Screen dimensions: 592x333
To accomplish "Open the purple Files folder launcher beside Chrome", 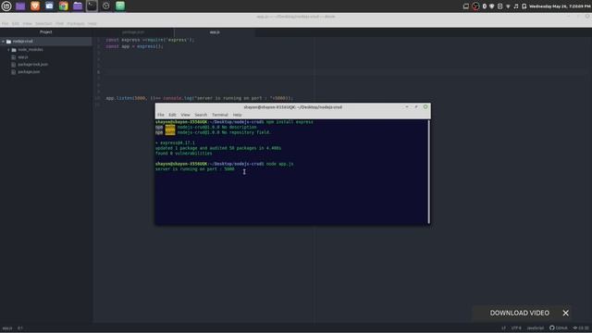I will click(x=78, y=6).
